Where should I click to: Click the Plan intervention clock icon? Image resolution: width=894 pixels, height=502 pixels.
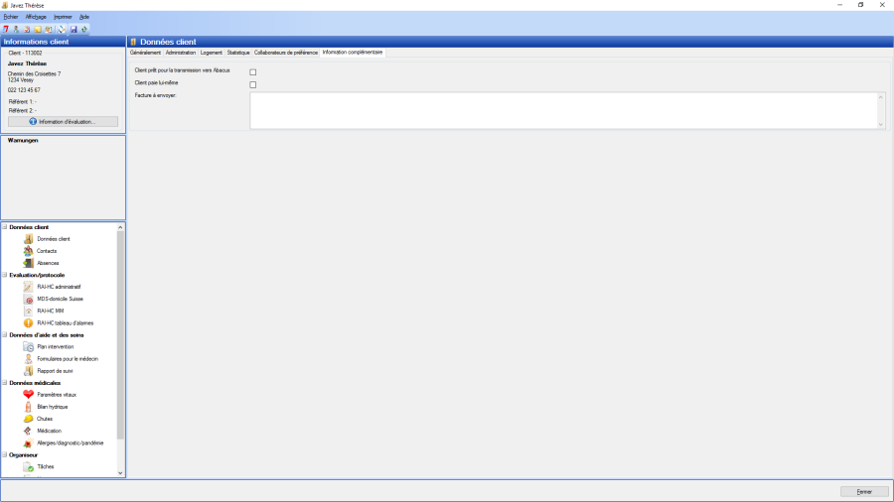tap(28, 346)
